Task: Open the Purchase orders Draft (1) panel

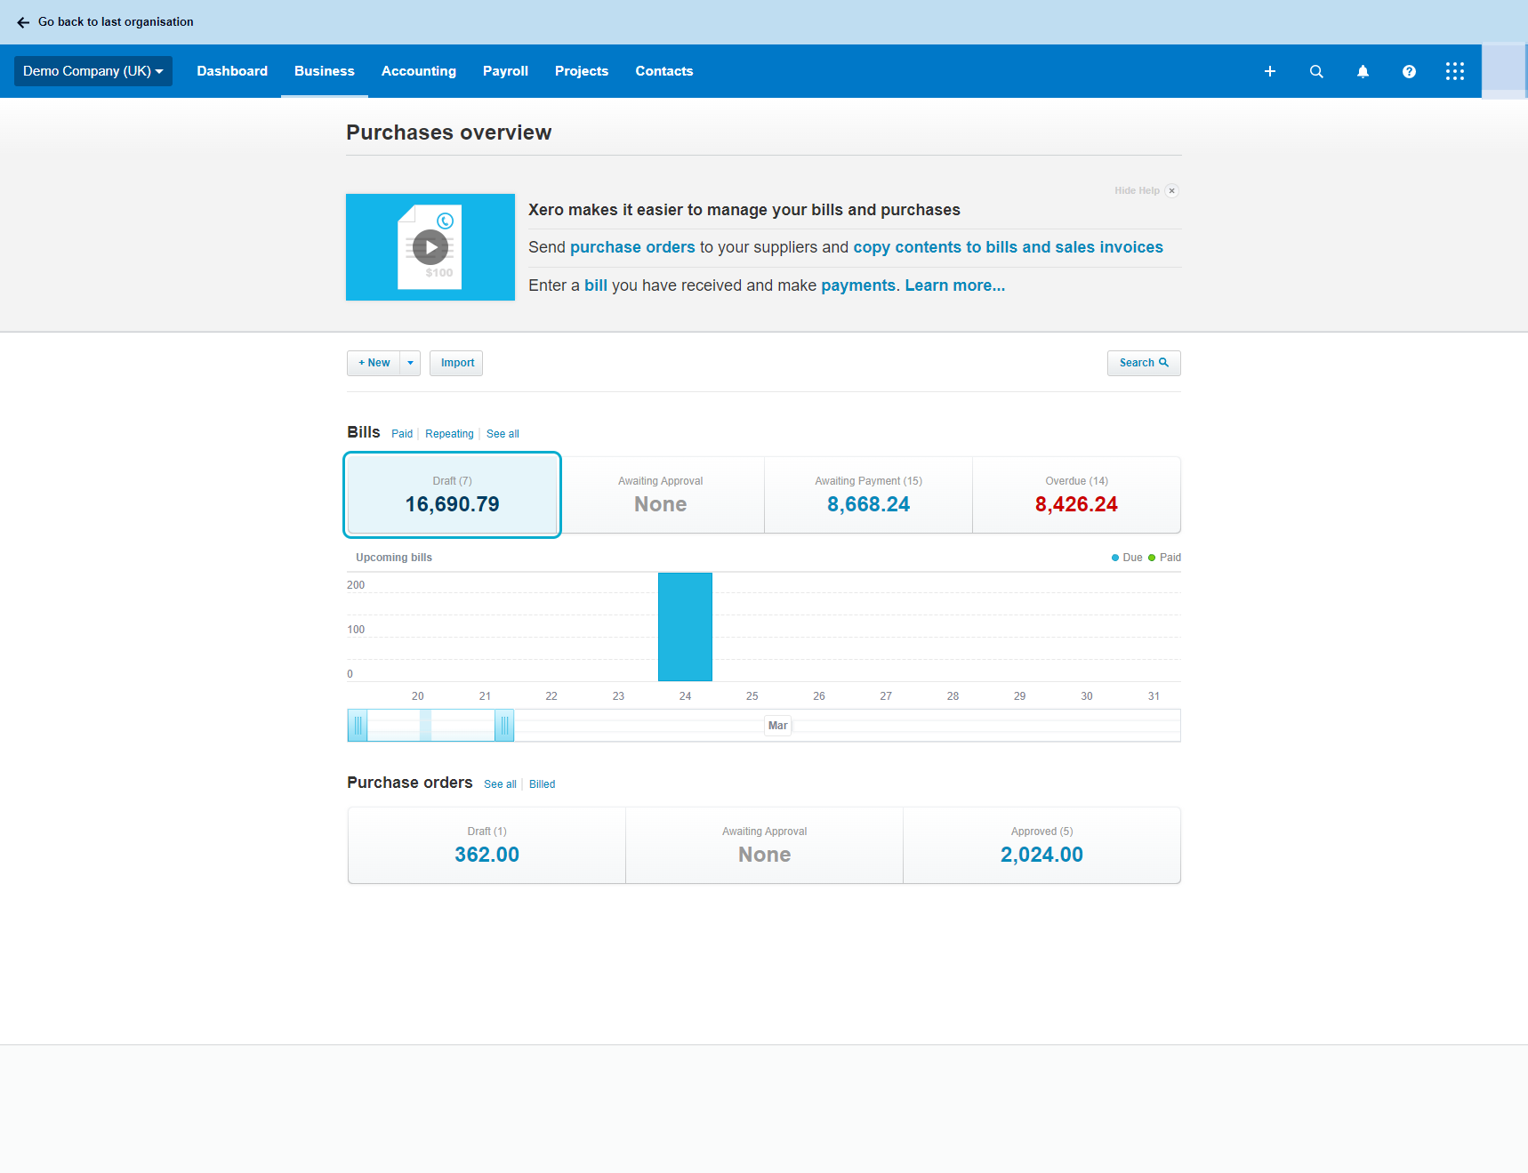Action: point(487,846)
